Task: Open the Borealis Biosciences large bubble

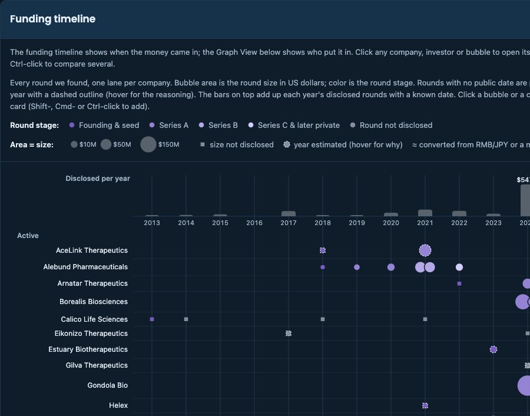Action: coord(522,302)
